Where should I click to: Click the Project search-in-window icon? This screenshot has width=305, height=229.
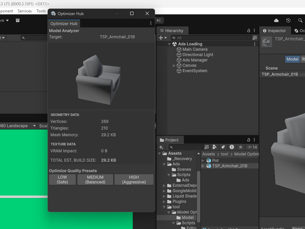coord(207,147)
